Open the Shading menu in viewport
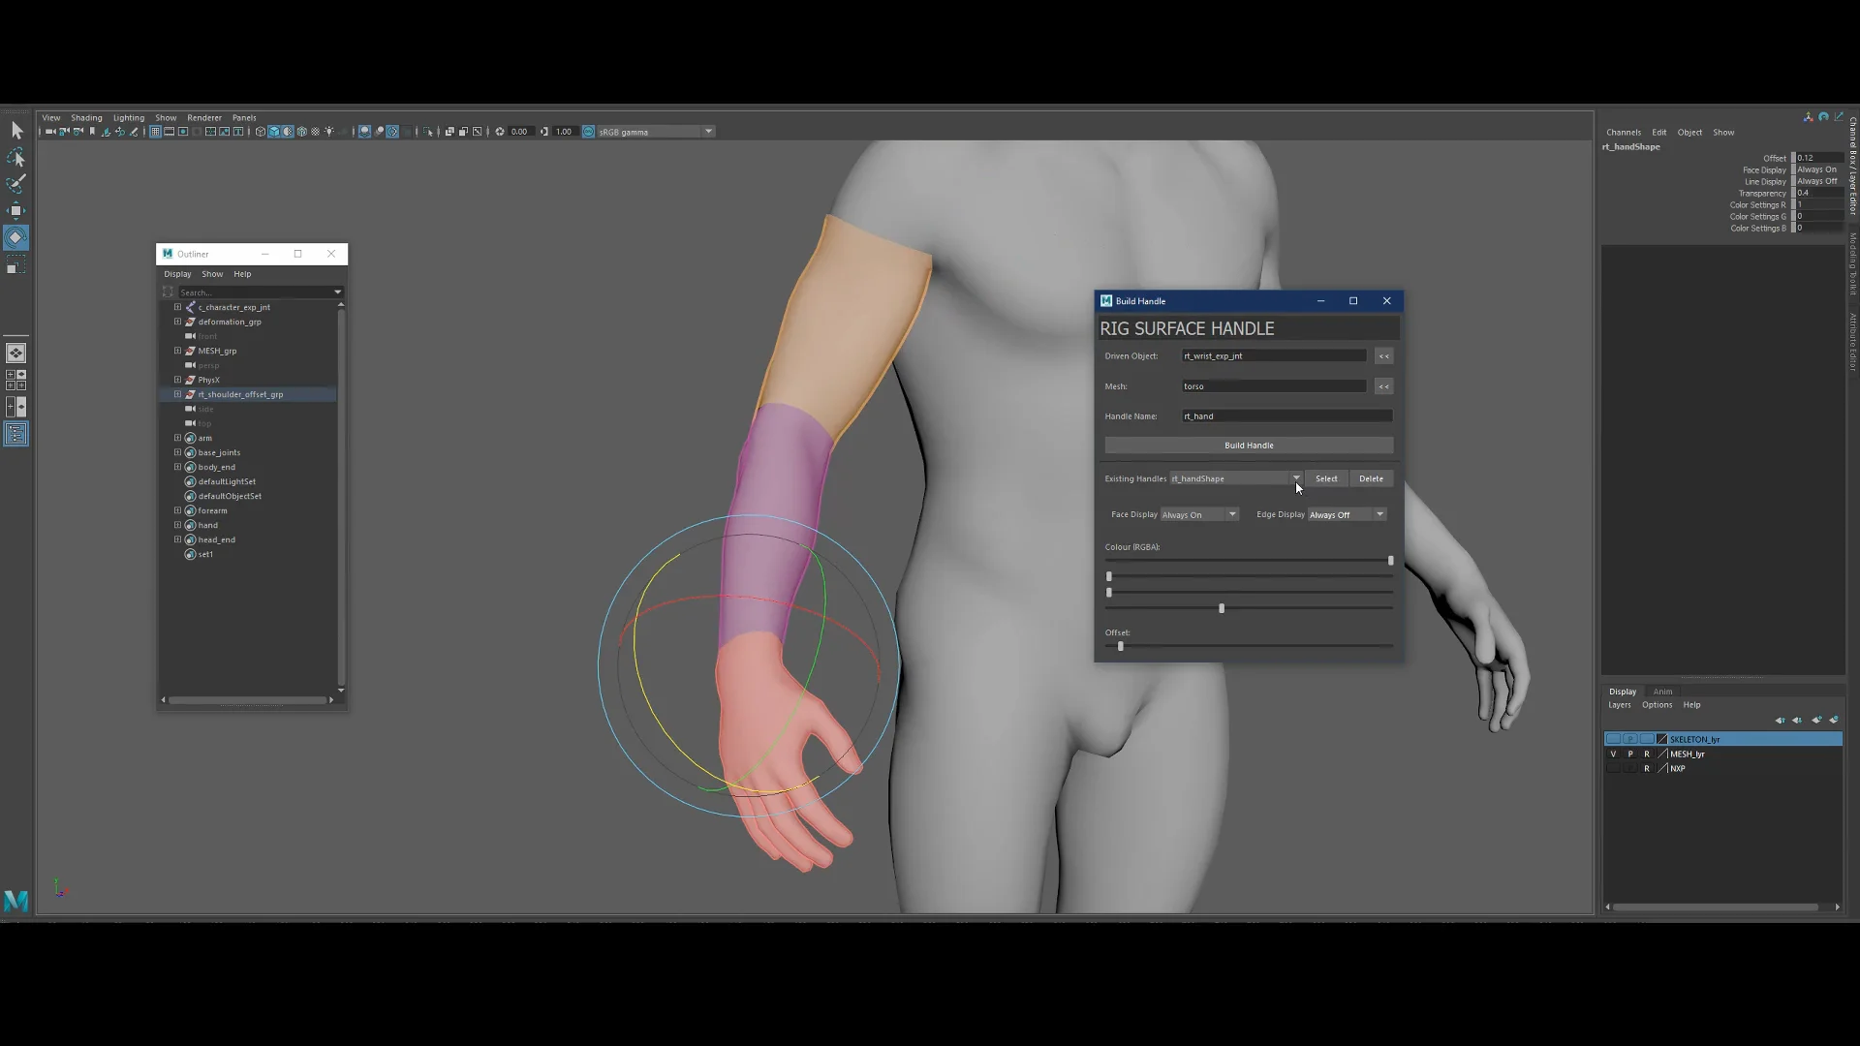This screenshot has height=1046, width=1860. [x=86, y=118]
